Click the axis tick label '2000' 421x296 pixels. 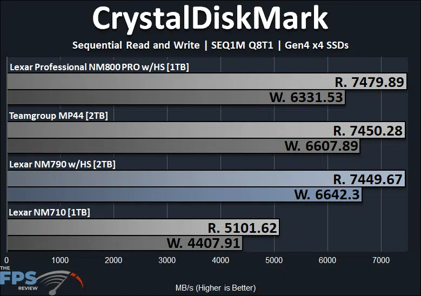click(x=113, y=260)
